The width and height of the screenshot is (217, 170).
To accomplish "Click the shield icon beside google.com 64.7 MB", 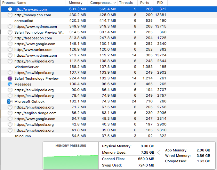I will (x=10, y=119).
